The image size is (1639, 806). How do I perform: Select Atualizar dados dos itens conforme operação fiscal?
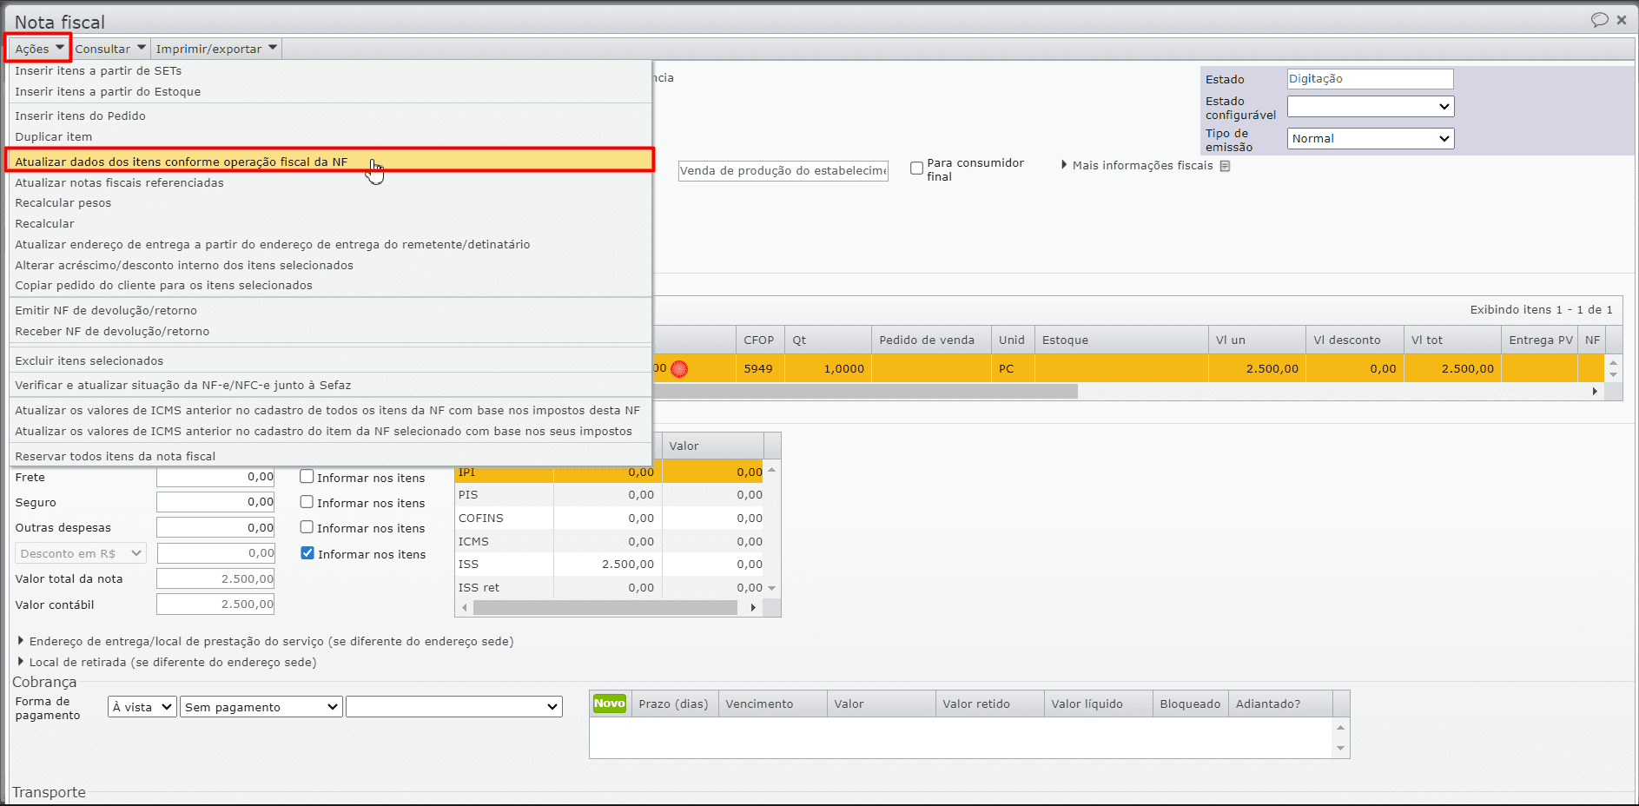click(330, 162)
